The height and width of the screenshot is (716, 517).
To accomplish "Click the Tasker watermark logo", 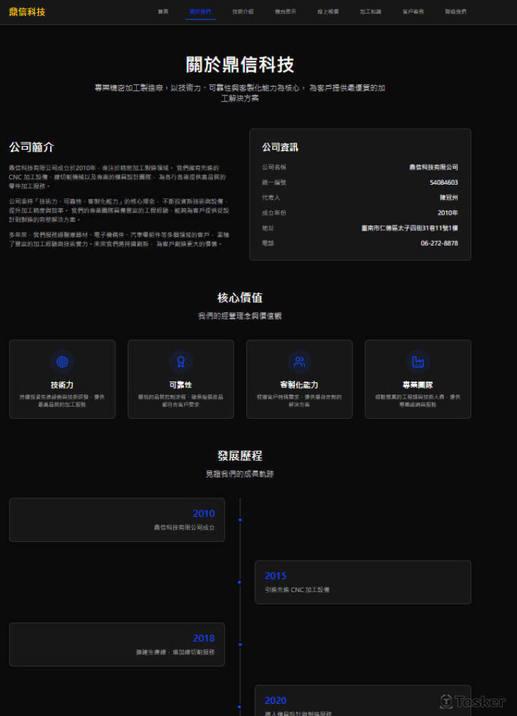I will point(472,701).
